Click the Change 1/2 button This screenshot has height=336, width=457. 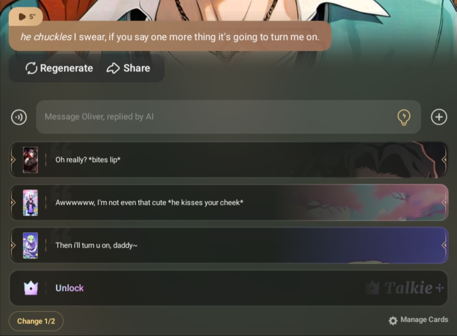(x=36, y=321)
